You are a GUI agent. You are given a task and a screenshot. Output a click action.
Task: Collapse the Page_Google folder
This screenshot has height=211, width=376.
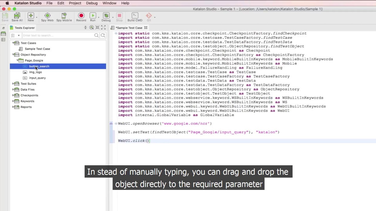click(17, 61)
